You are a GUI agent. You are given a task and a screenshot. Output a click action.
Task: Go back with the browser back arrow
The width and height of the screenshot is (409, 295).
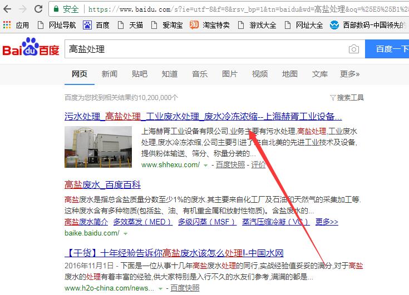click(x=7, y=9)
